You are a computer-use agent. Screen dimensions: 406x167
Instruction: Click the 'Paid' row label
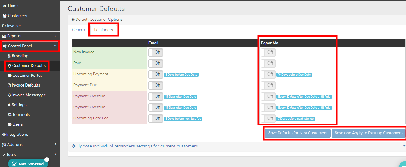77,63
